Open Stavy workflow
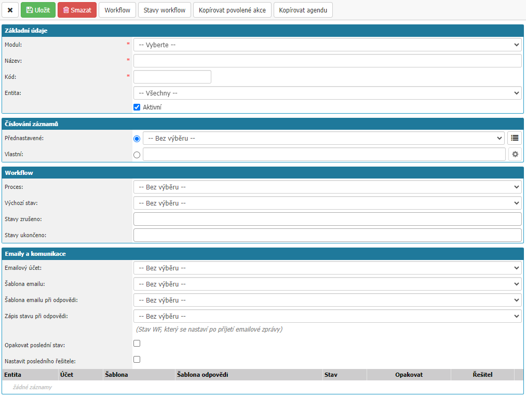 tap(165, 10)
